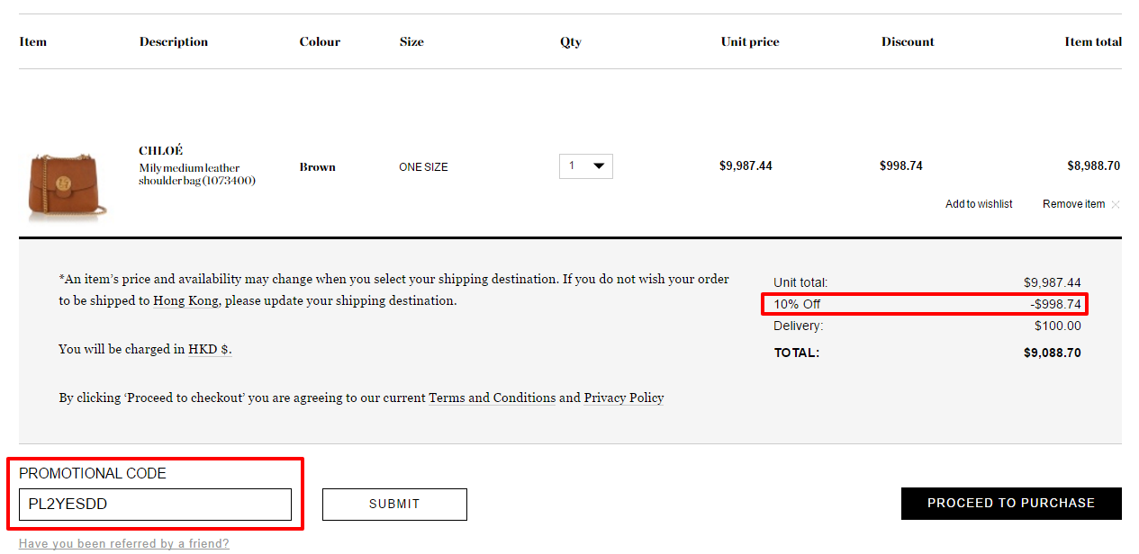Click the Colour column header
The height and width of the screenshot is (554, 1139).
(x=320, y=42)
